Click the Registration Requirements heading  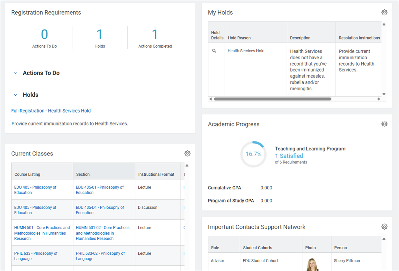46,13
